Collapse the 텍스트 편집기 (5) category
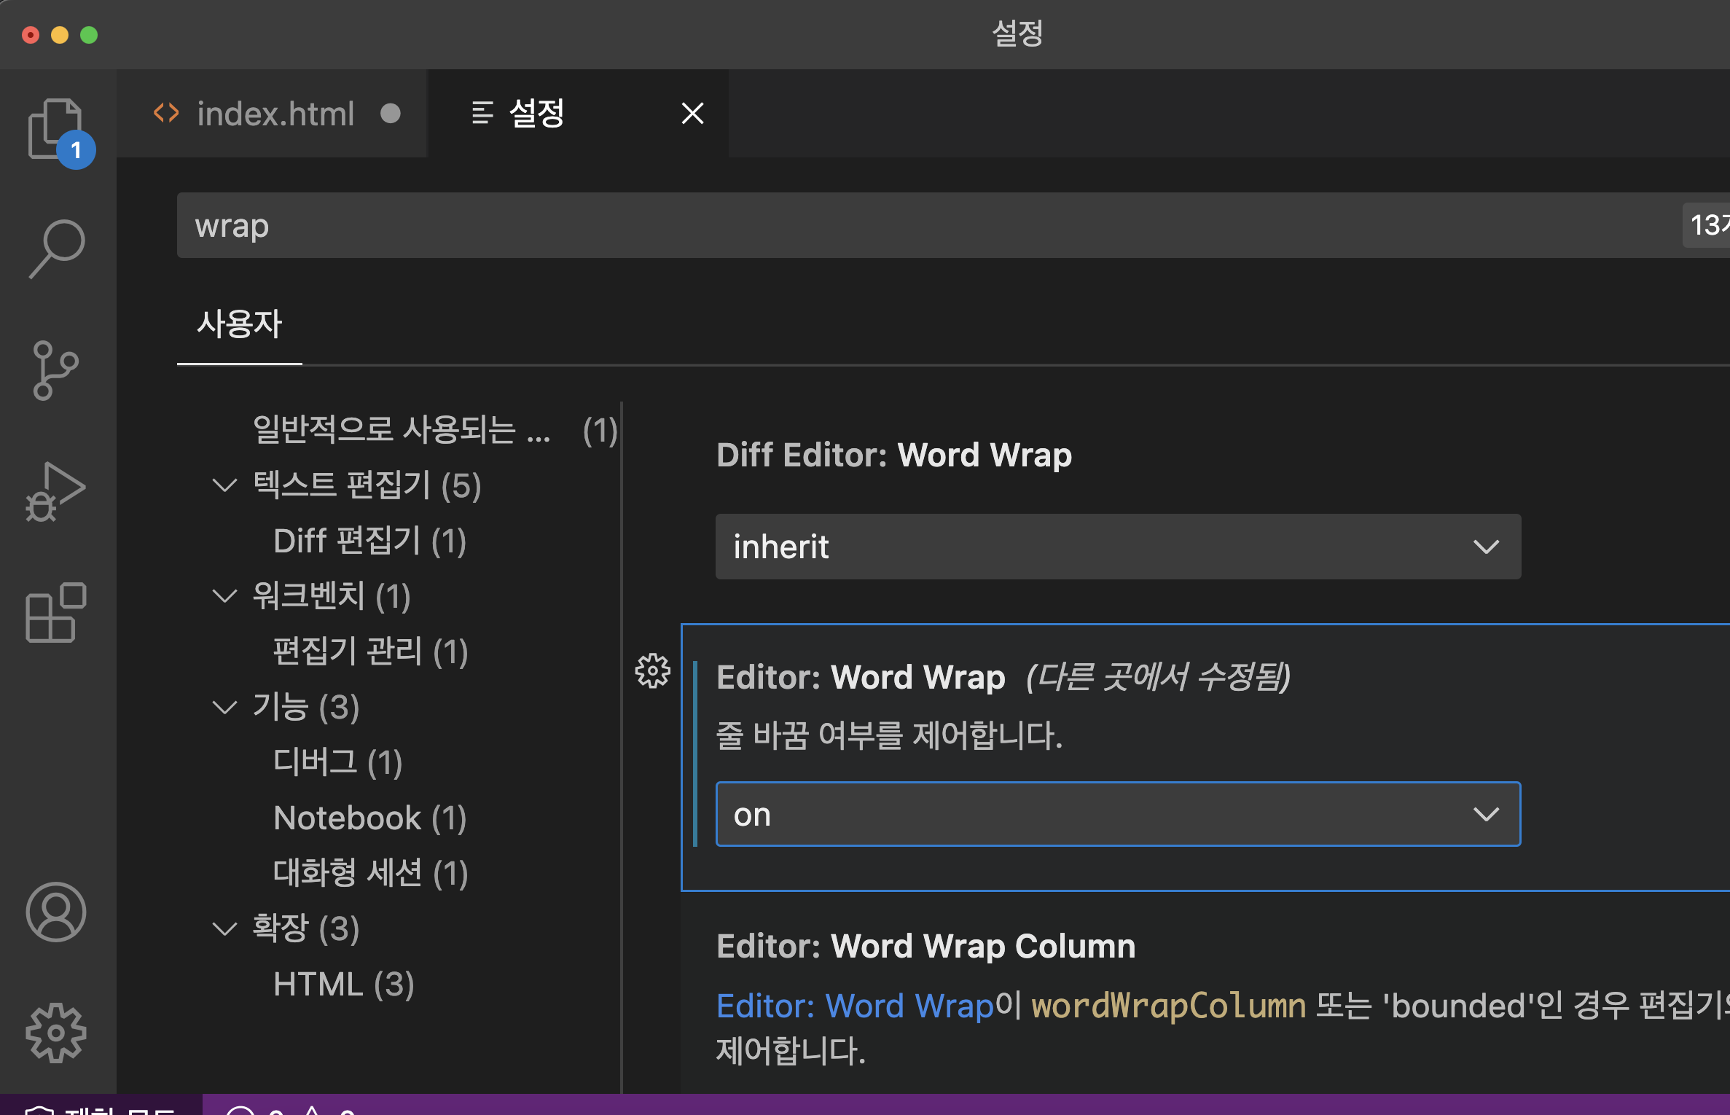This screenshot has height=1115, width=1730. 224,485
